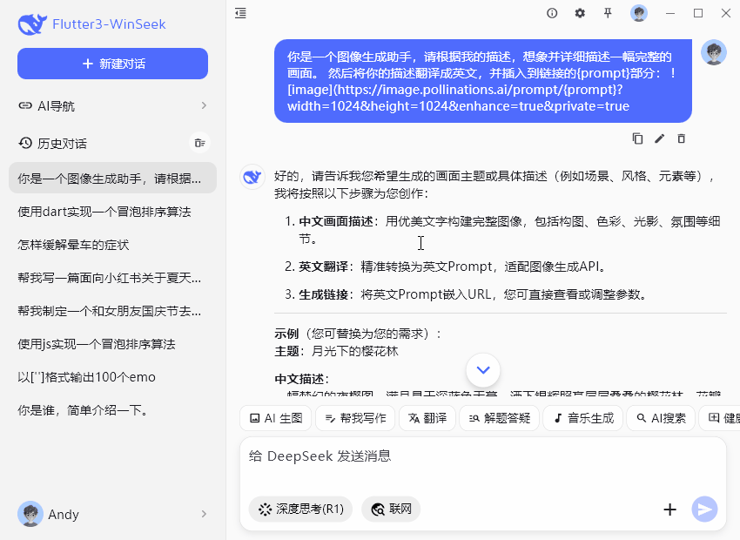This screenshot has height=540, width=740.
Task: Open the info icon in title bar
Action: (552, 13)
